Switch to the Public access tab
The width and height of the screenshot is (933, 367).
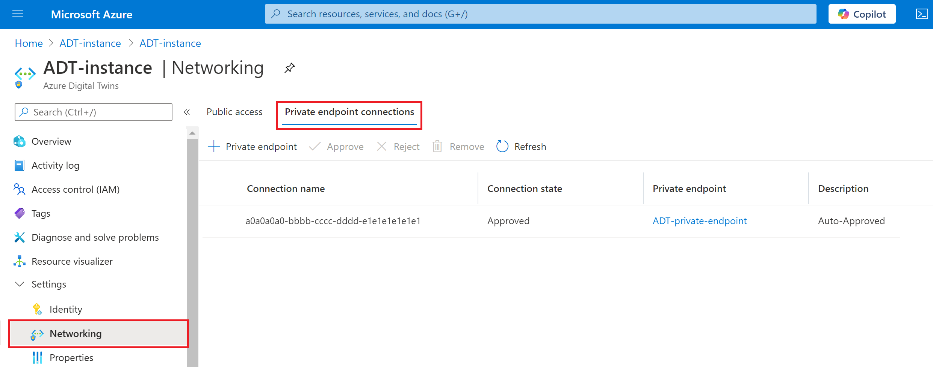(x=234, y=112)
